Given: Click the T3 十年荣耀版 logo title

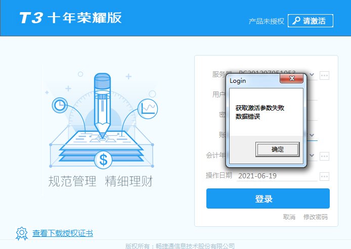Looking at the screenshot, I should coord(70,18).
